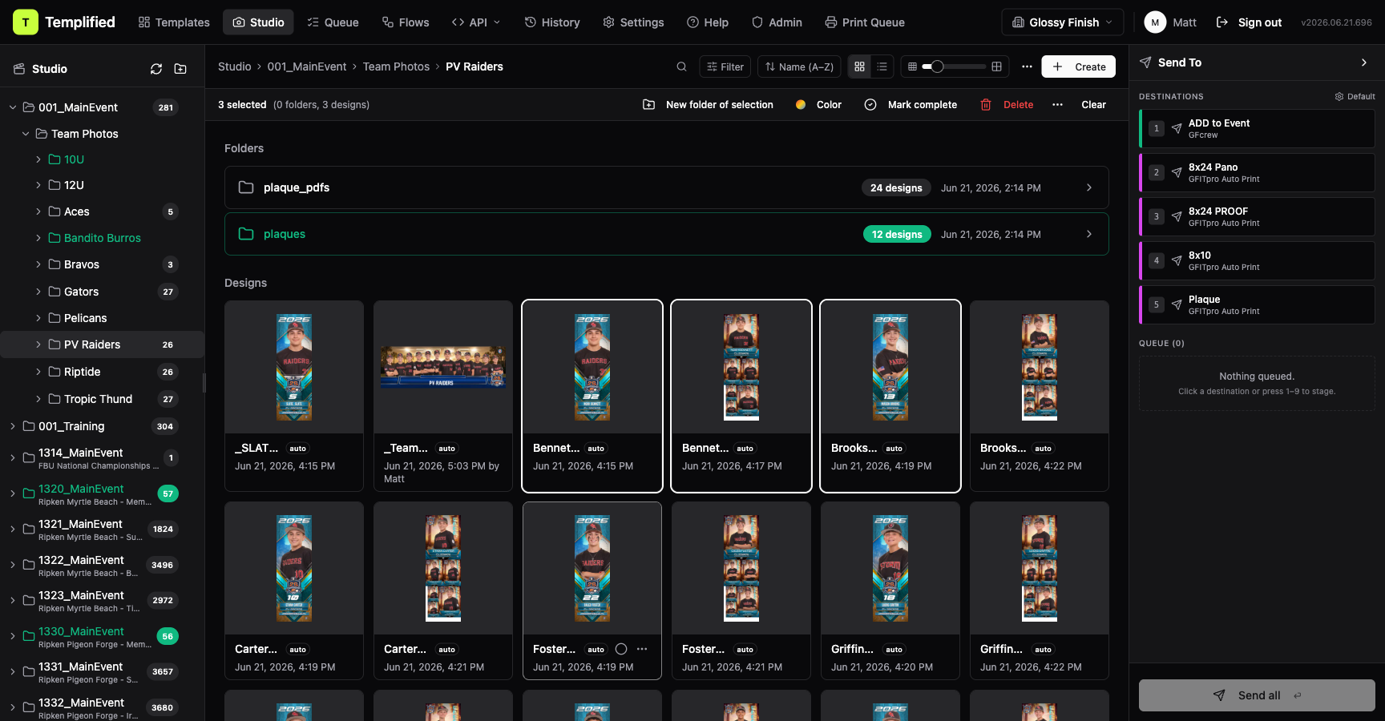Click the user avatar M
The image size is (1385, 721).
(1155, 22)
